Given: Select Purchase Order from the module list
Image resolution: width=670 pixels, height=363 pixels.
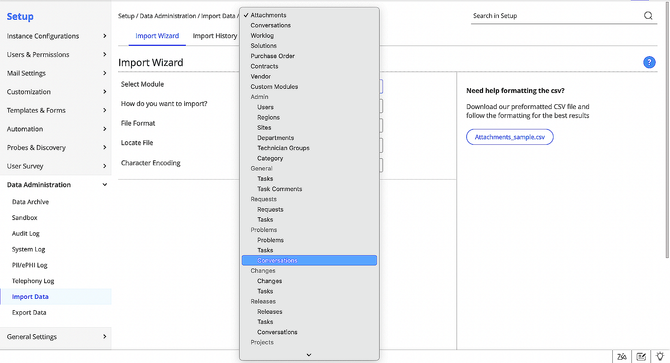Looking at the screenshot, I should (x=272, y=56).
